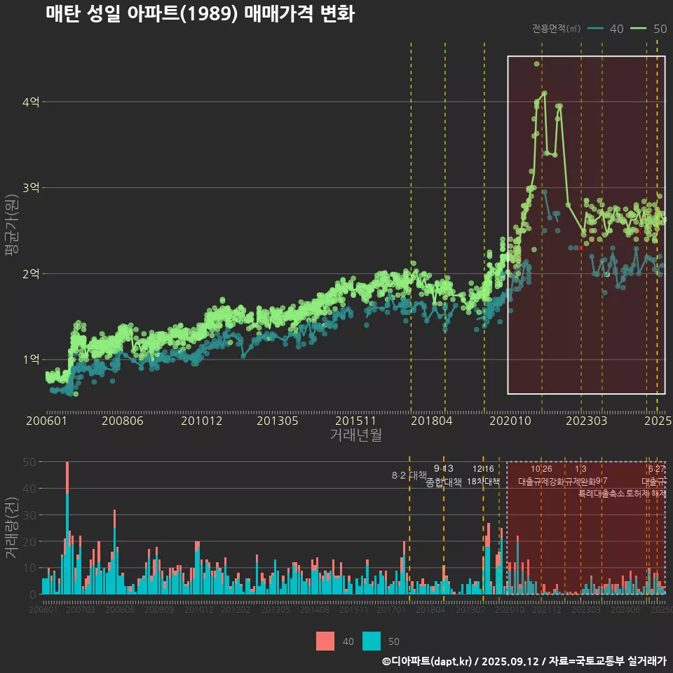Click the 12·16 18차대책 annotation label

[x=483, y=475]
